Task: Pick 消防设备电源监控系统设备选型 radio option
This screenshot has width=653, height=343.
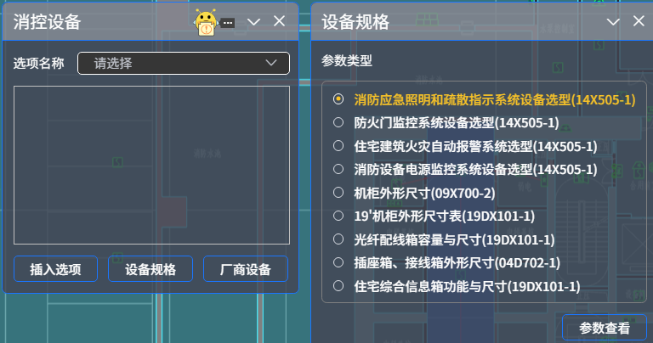Action: click(x=338, y=169)
